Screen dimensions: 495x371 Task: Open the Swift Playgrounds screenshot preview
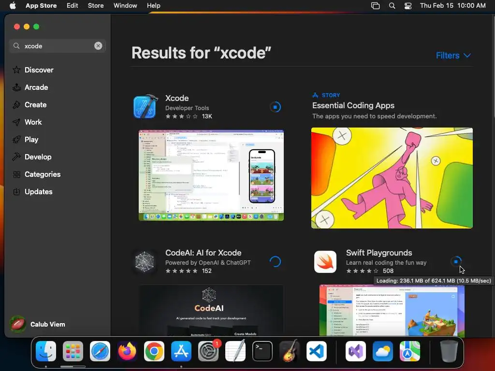[392, 311]
